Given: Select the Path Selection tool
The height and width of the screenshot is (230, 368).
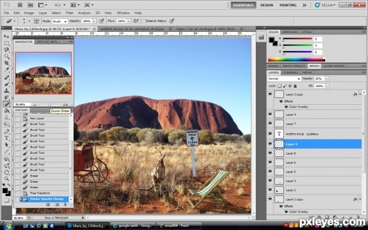Looking at the screenshot, I should 6,145.
